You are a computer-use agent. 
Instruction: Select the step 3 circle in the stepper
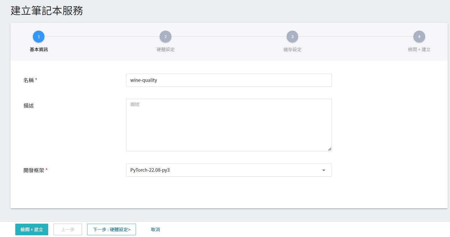[292, 37]
